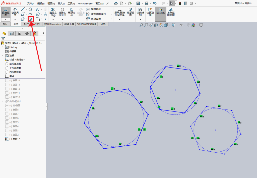This screenshot has width=257, height=178.
Task: Click 移动实体 move entities button
Action: [94, 19]
